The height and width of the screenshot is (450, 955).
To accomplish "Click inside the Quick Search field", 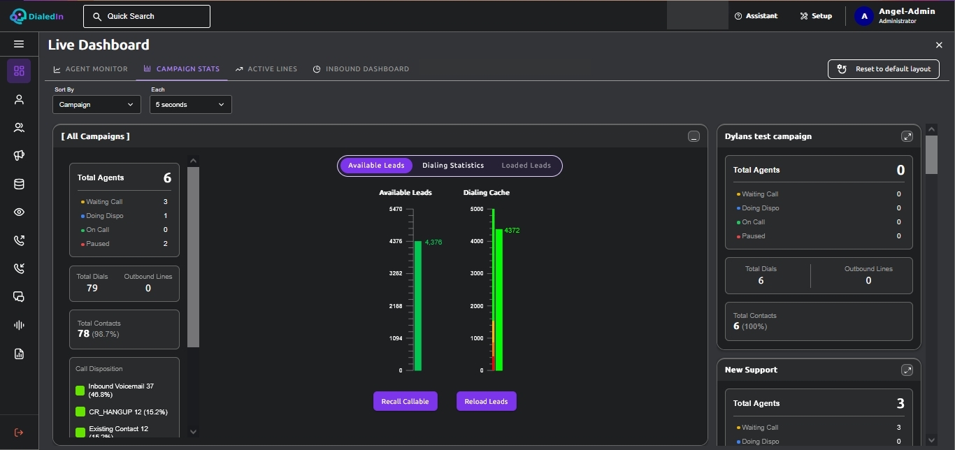I will point(147,16).
